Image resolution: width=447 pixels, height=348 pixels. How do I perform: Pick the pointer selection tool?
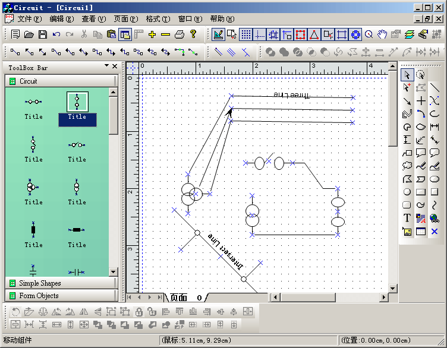[407, 75]
